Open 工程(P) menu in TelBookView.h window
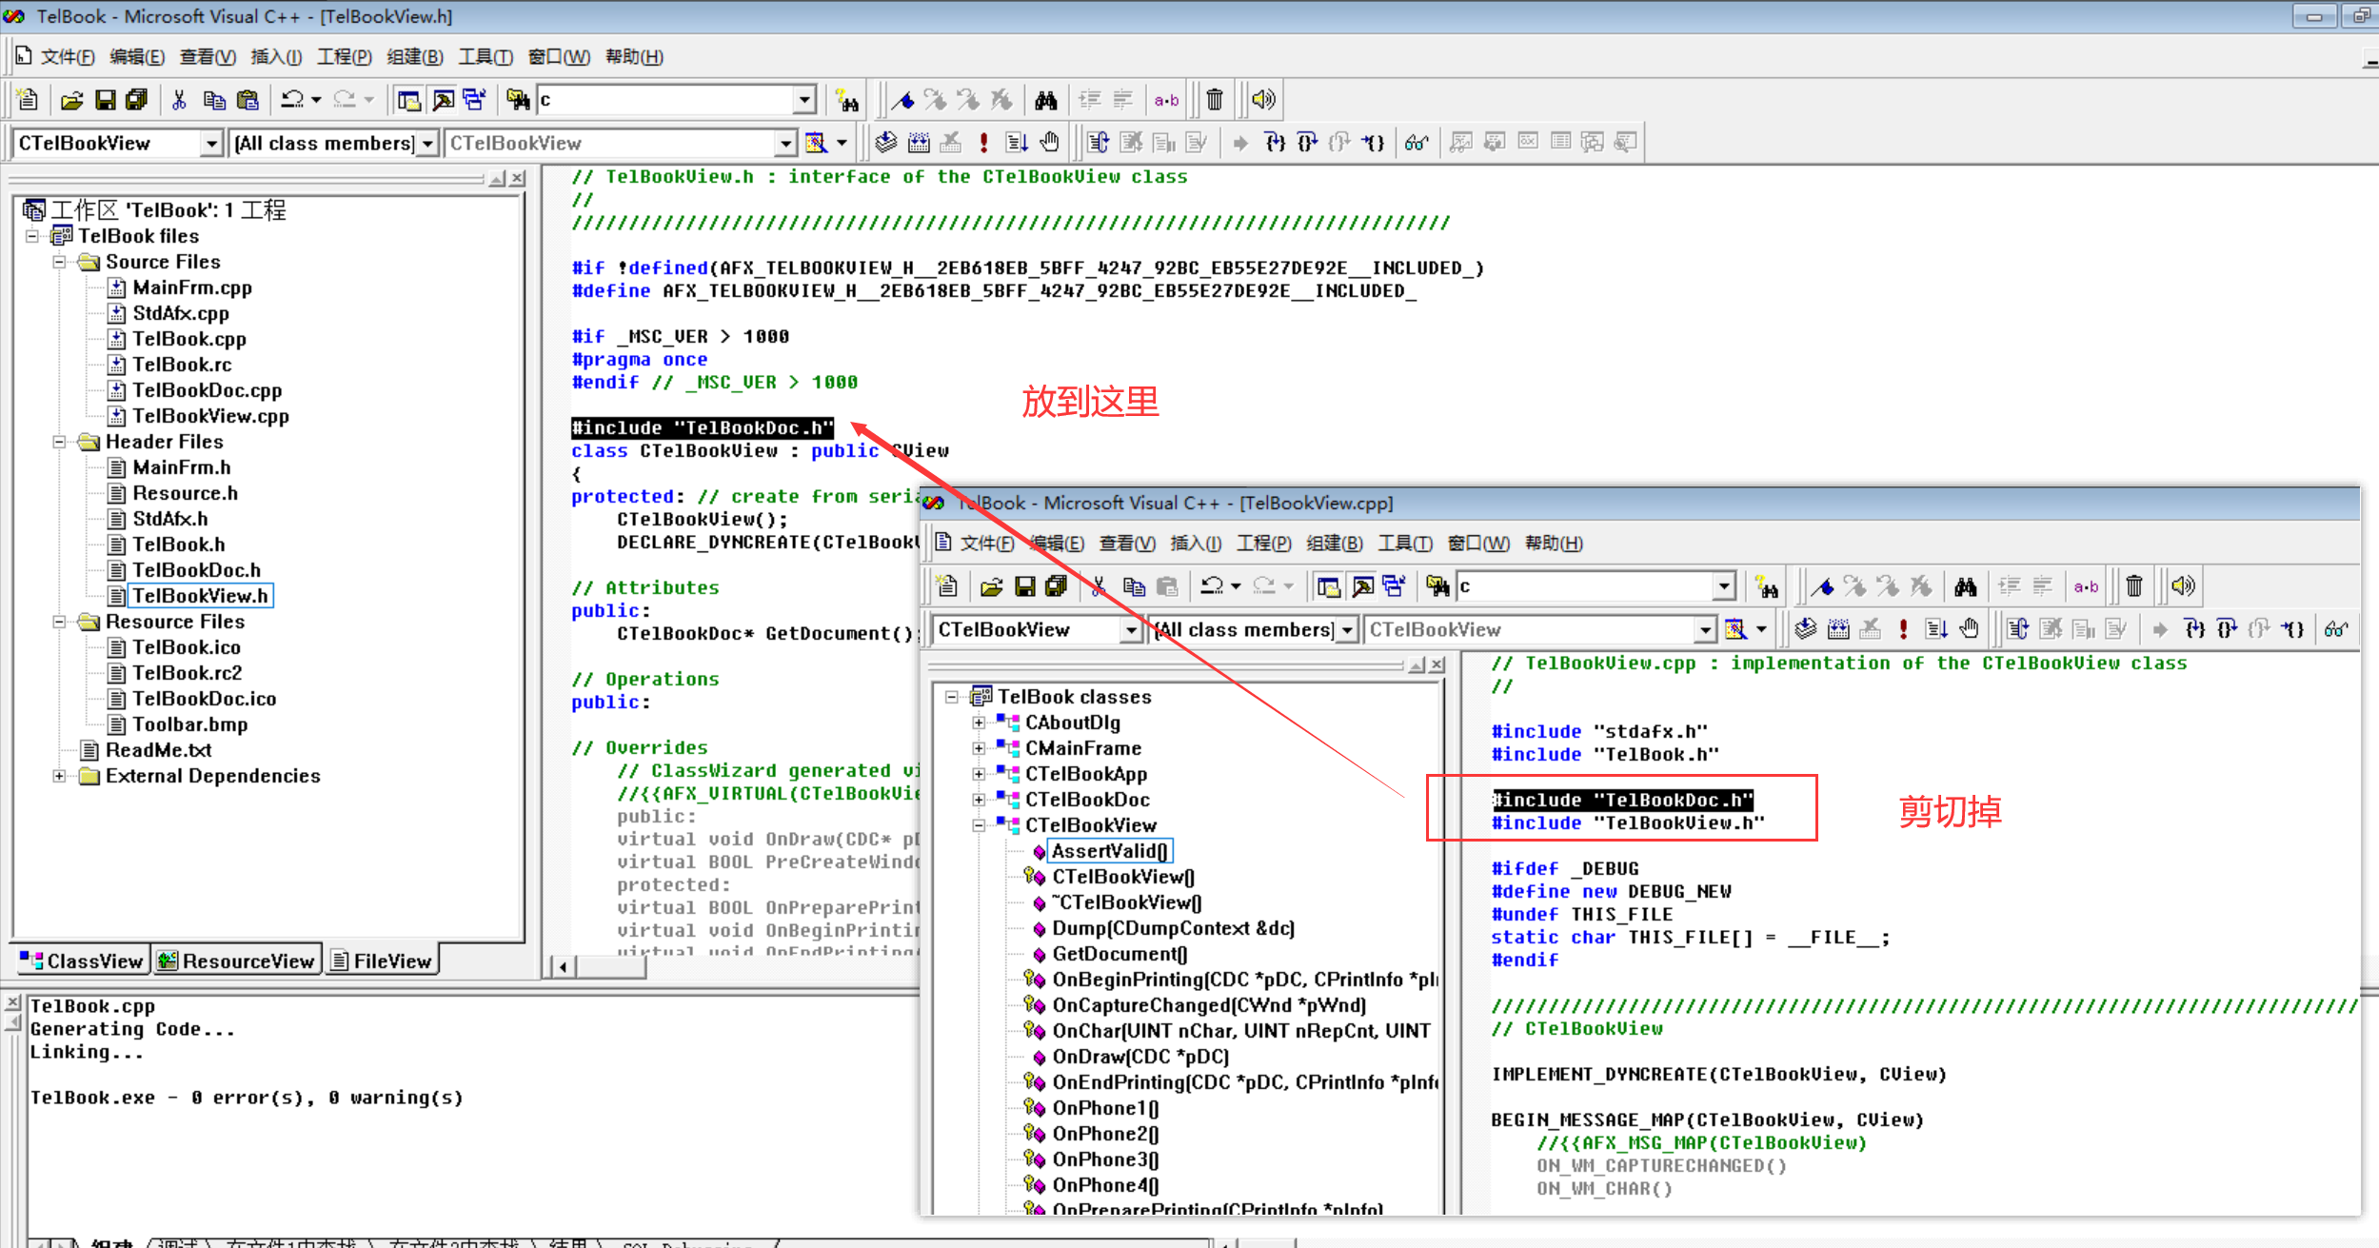 click(345, 57)
